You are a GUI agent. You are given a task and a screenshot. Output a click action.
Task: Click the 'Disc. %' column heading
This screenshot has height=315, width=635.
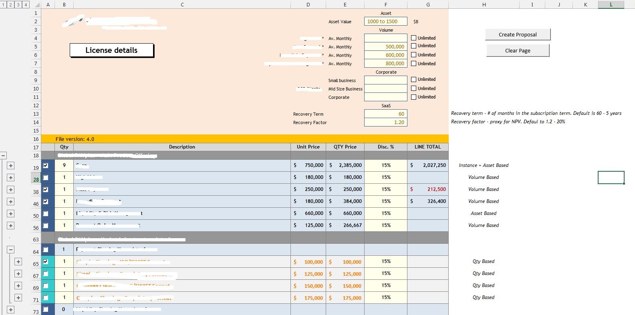(386, 147)
